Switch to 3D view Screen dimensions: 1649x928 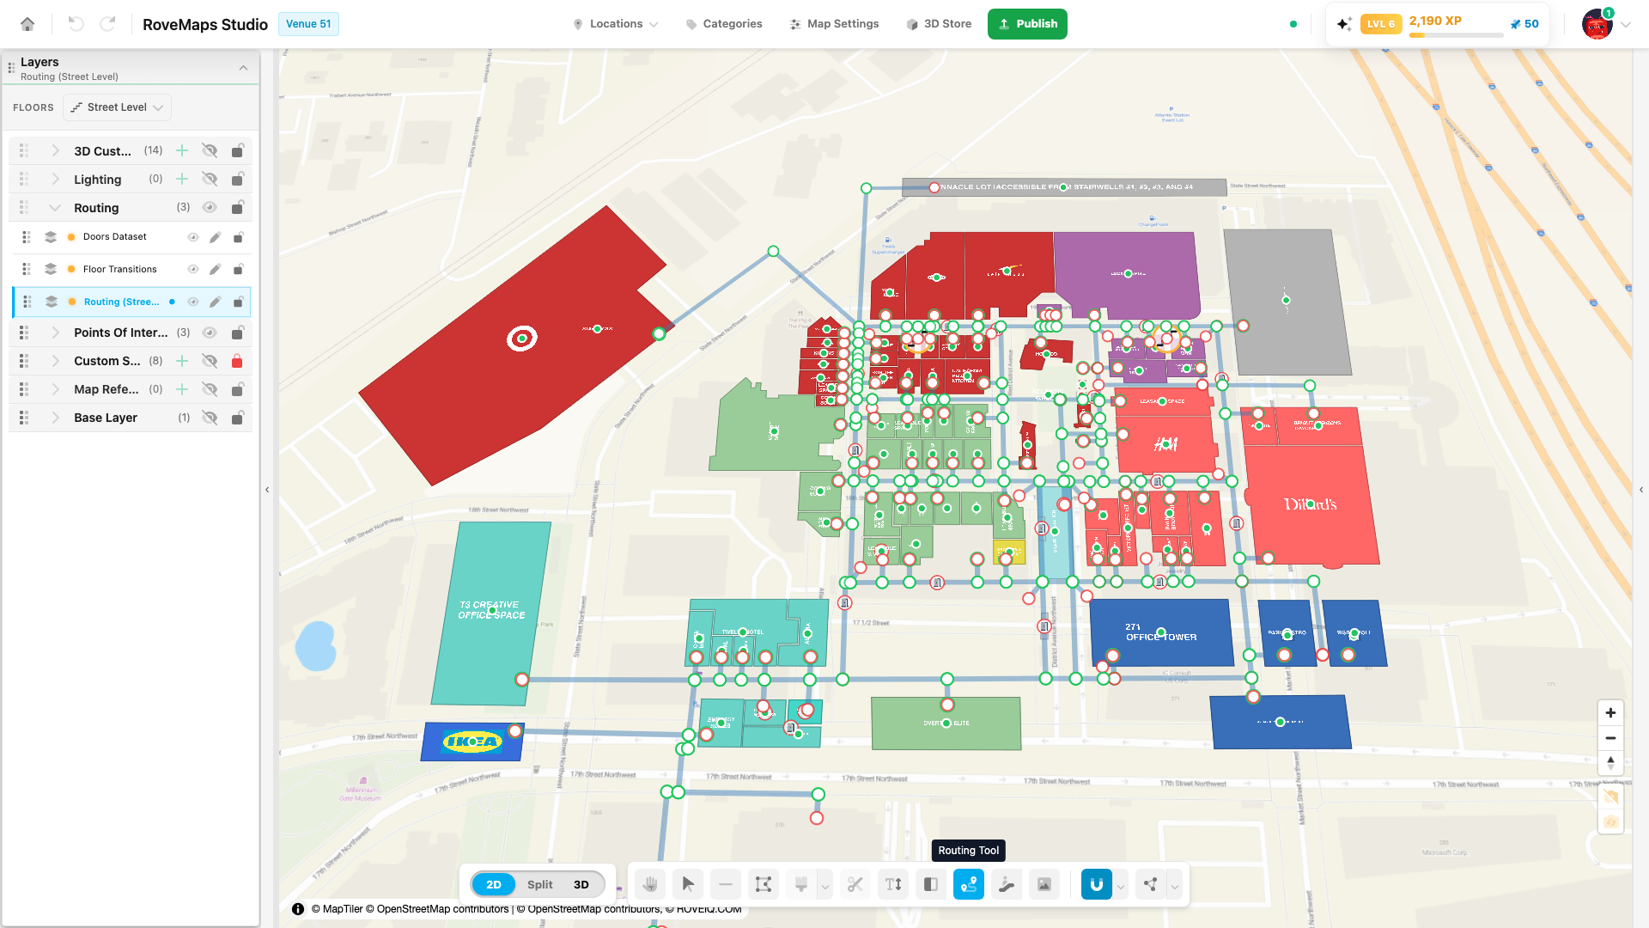coord(581,884)
